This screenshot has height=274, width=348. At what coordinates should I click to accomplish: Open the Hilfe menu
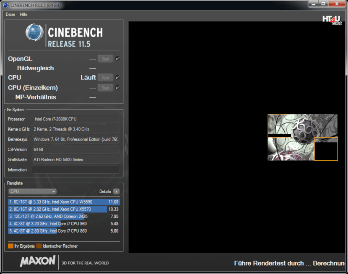23,14
